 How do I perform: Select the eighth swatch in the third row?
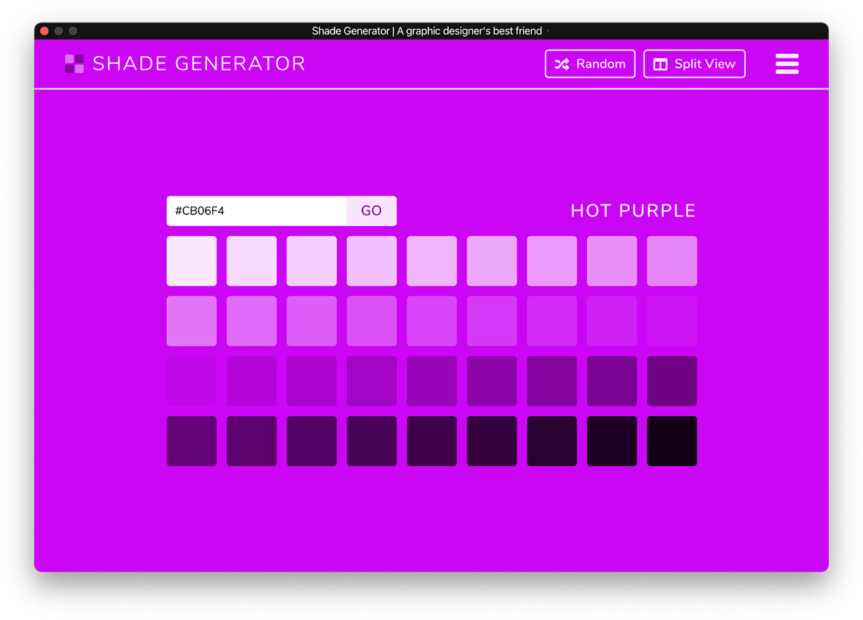612,381
